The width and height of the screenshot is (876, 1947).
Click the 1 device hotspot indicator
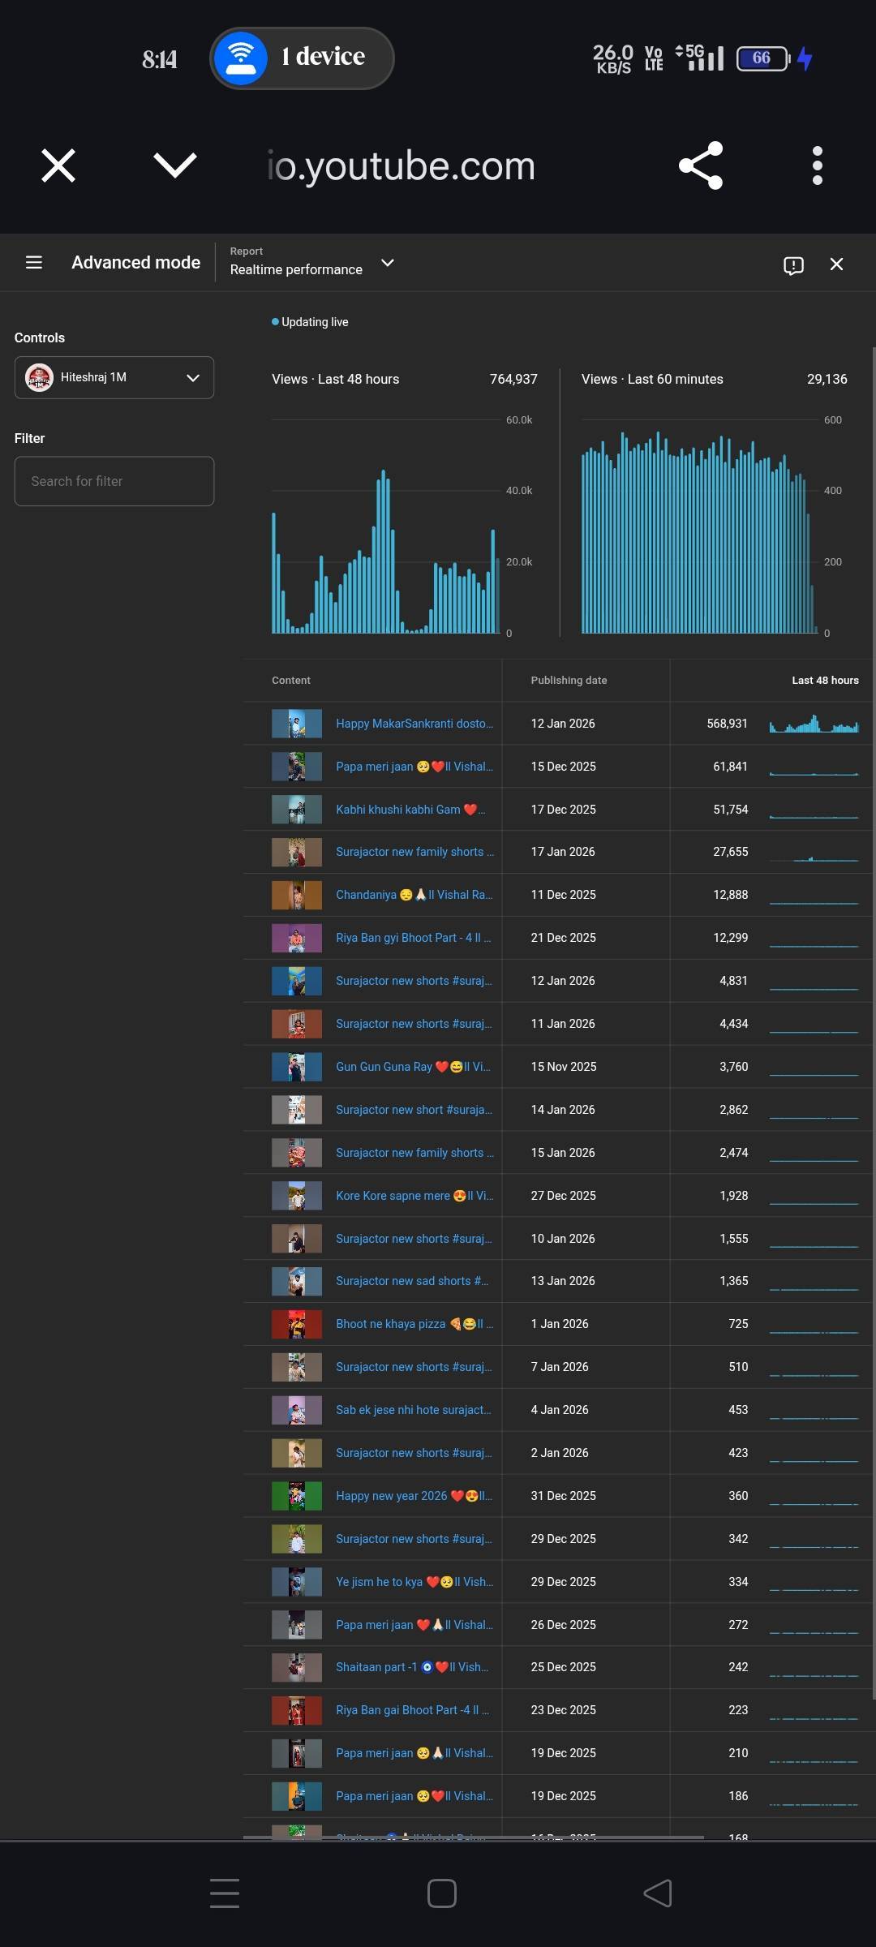pos(302,58)
